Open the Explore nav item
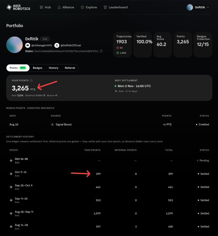 point(89,7)
